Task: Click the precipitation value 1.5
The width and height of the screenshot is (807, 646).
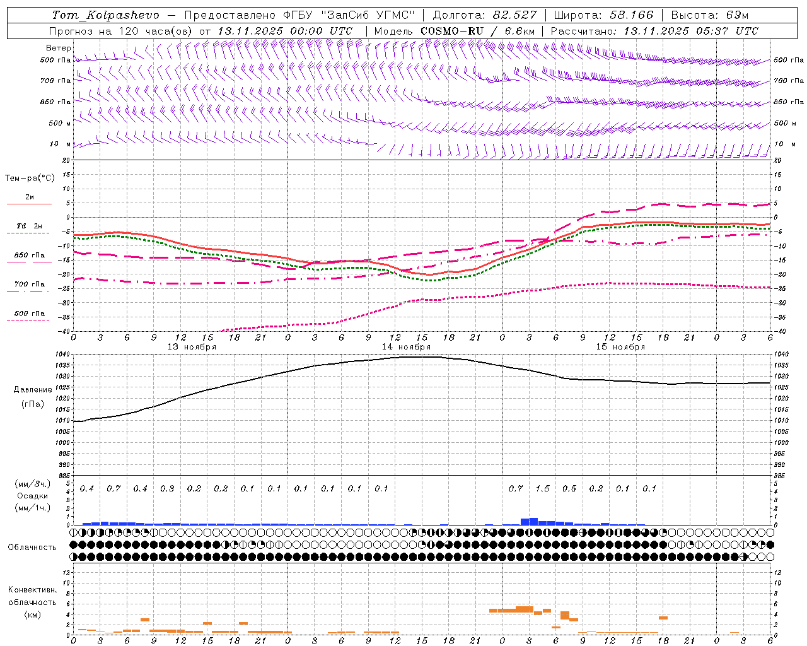Action: click(543, 489)
